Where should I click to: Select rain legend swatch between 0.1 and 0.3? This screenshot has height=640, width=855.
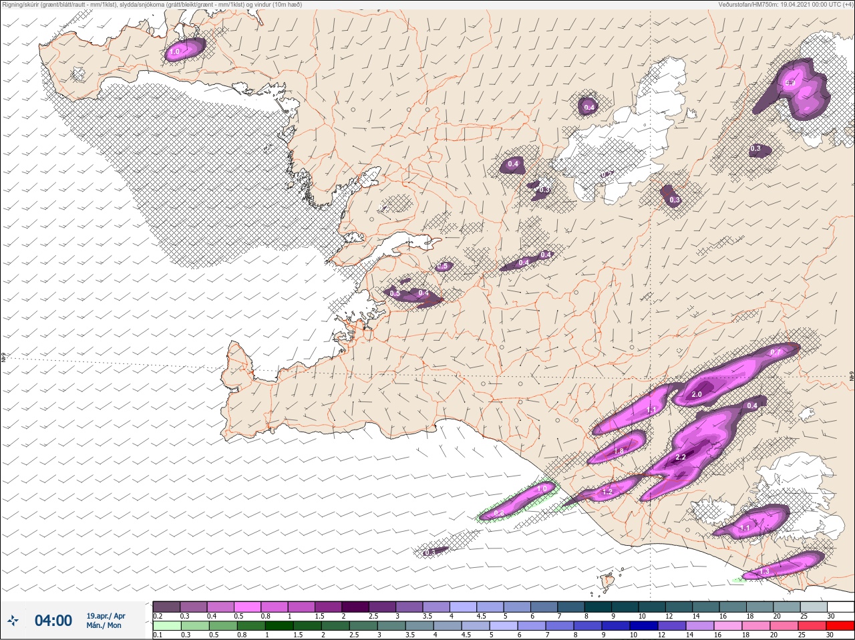[x=166, y=626]
